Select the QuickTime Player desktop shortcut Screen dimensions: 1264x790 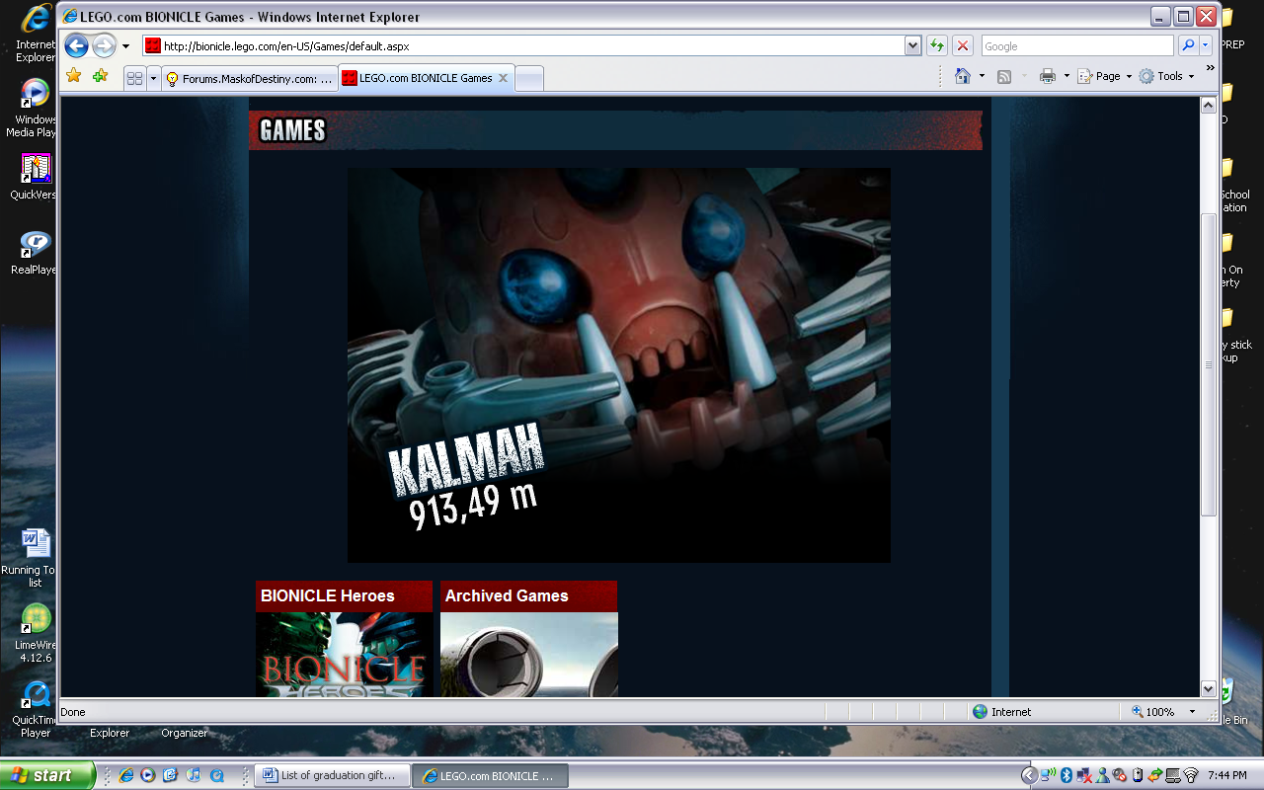36,708
